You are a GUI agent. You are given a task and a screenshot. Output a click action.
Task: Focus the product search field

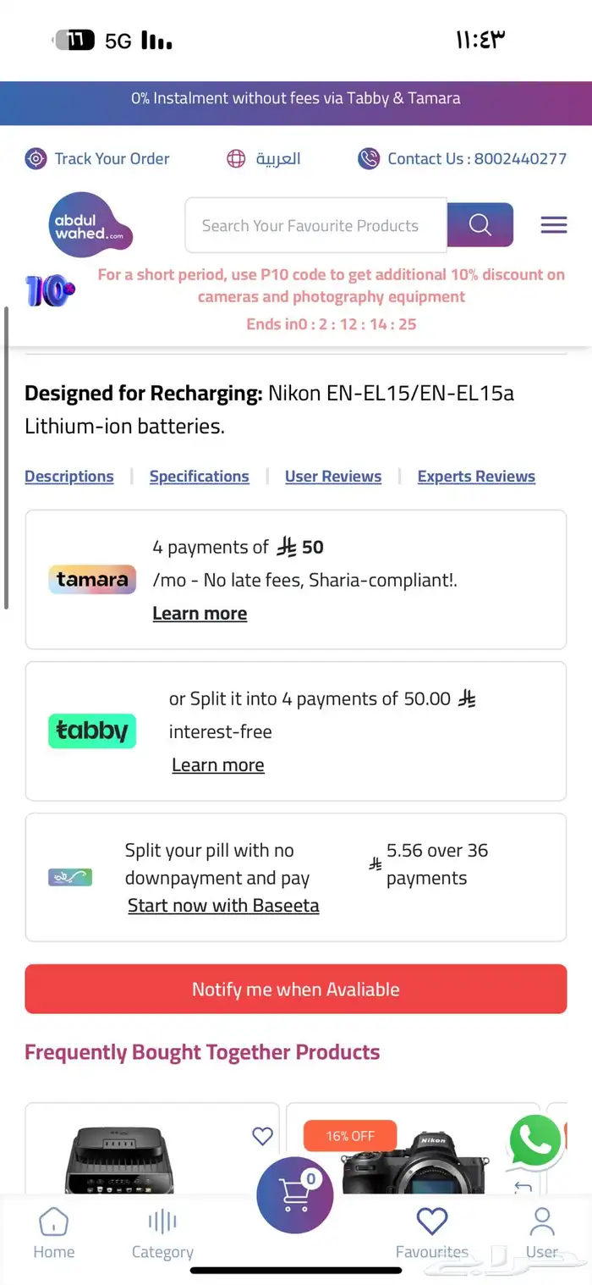(x=315, y=226)
